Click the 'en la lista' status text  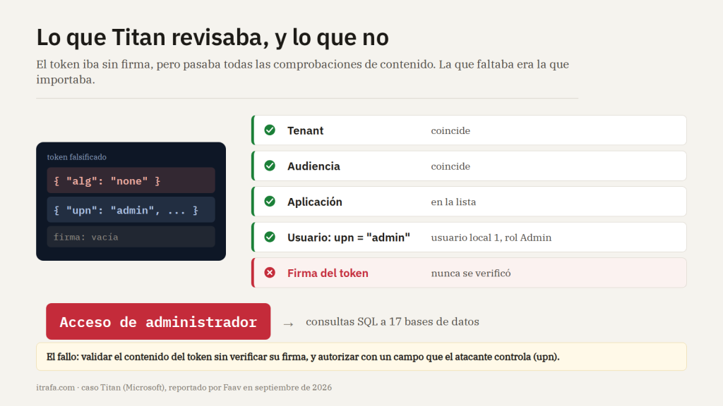point(453,202)
